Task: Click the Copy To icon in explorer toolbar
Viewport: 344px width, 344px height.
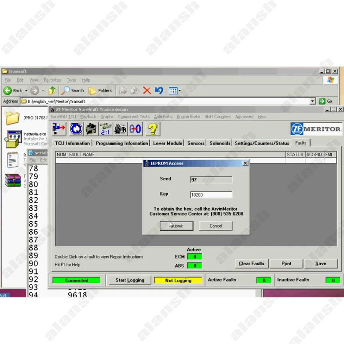Action: point(135,90)
